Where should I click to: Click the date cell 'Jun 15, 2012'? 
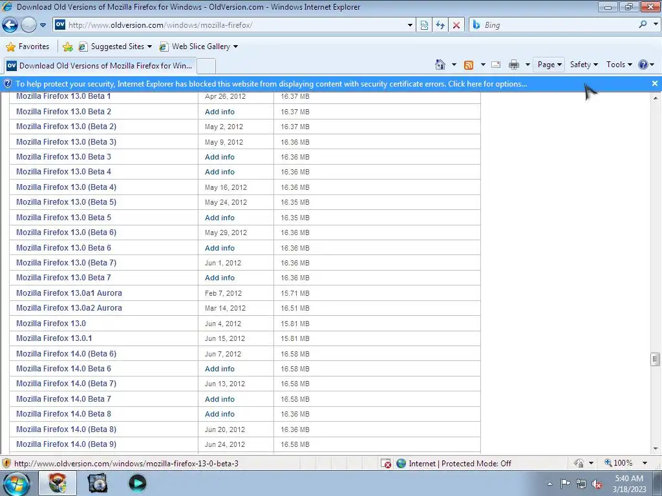(224, 338)
